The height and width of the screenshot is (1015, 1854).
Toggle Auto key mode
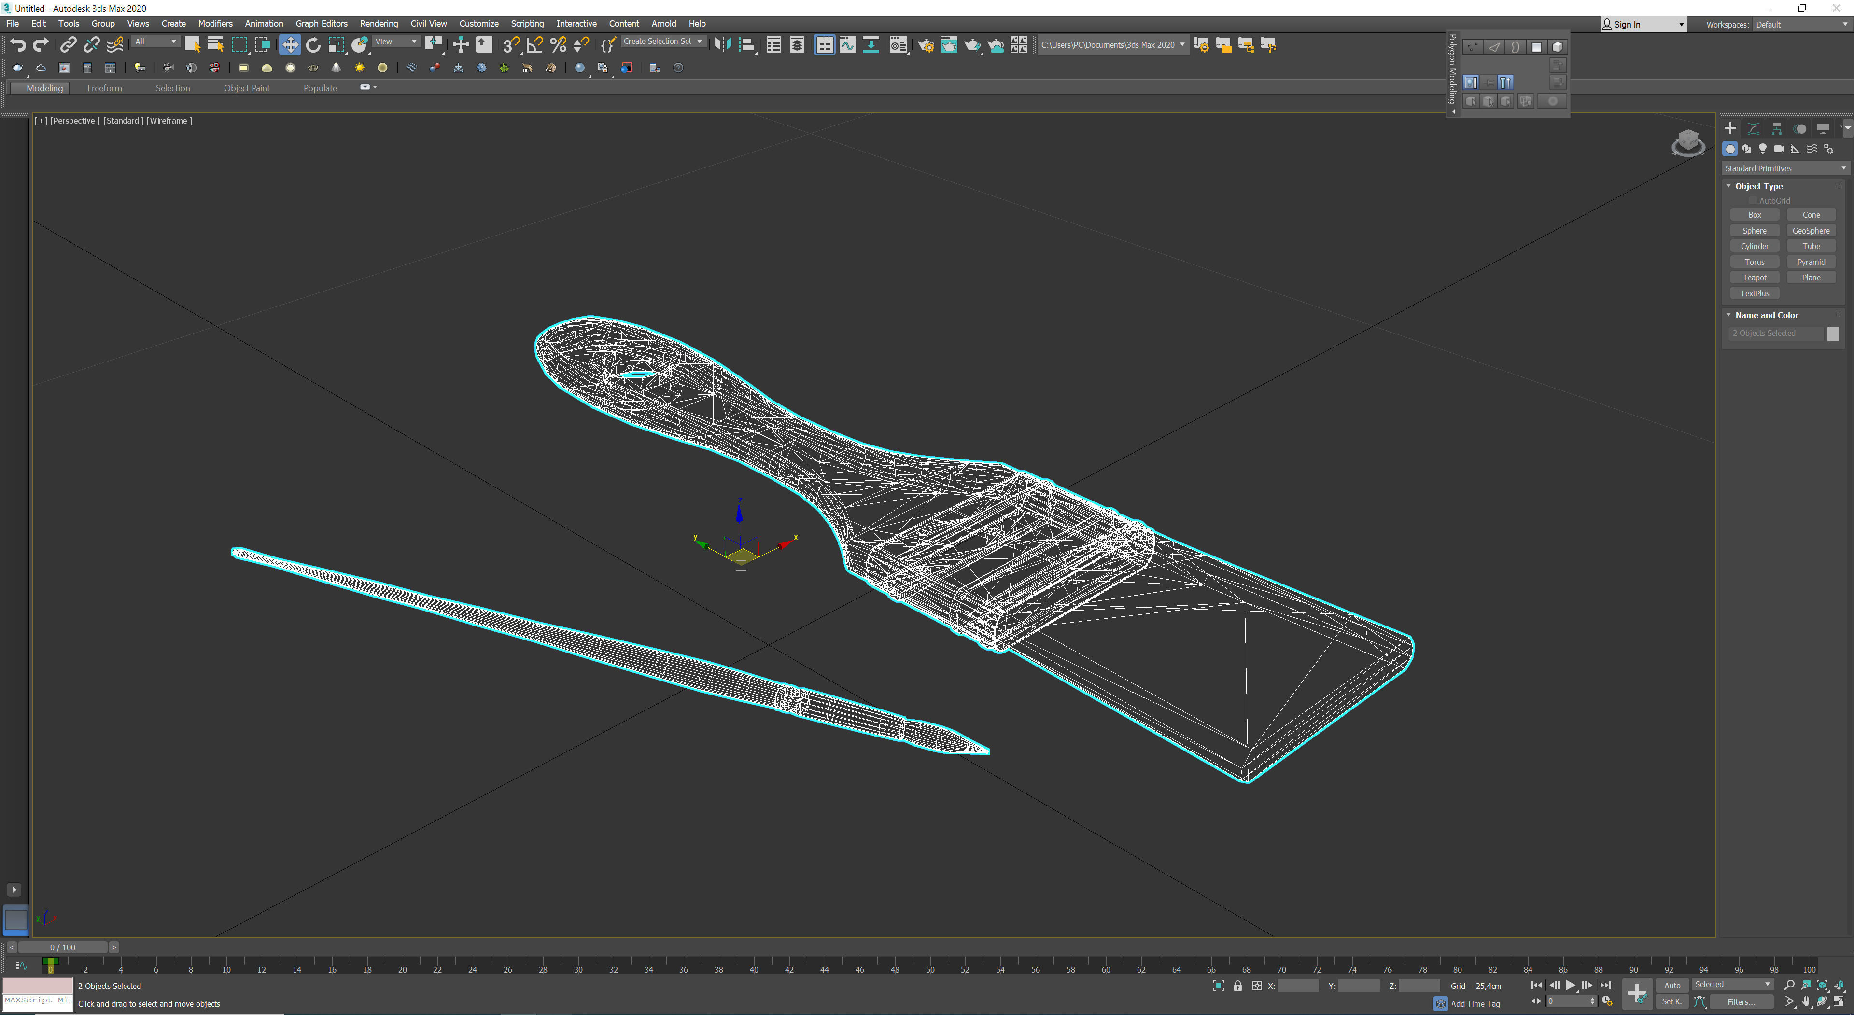pyautogui.click(x=1672, y=985)
